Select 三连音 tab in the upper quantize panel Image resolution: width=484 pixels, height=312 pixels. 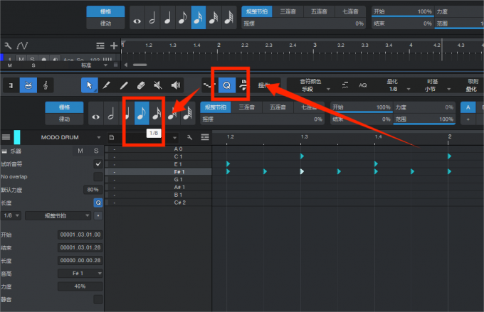pyautogui.click(x=288, y=11)
